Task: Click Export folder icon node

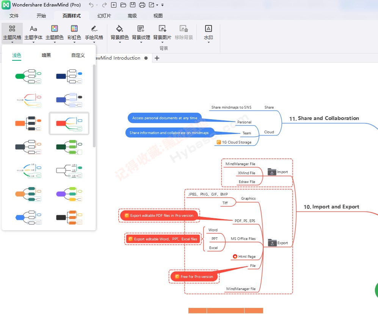Action: point(272,243)
